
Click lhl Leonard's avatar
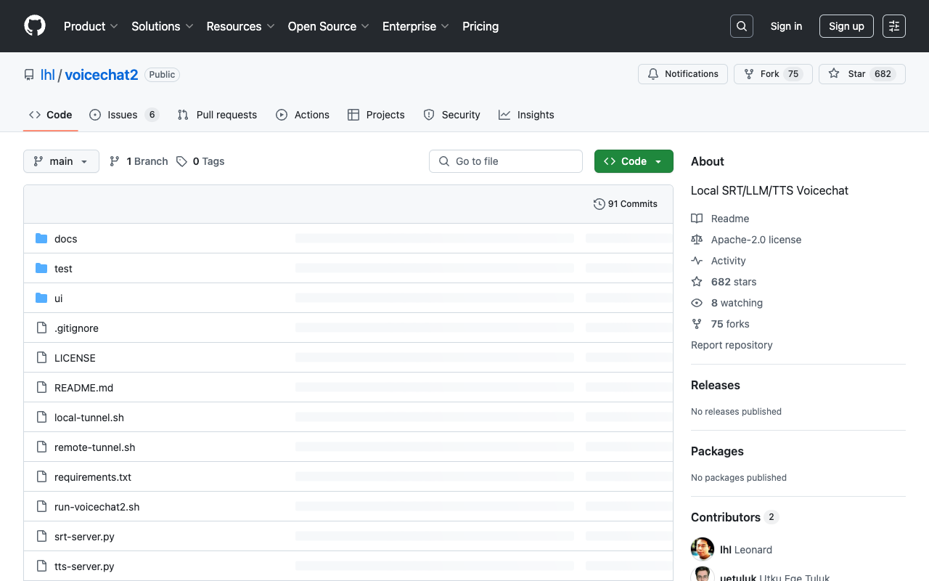tap(703, 550)
